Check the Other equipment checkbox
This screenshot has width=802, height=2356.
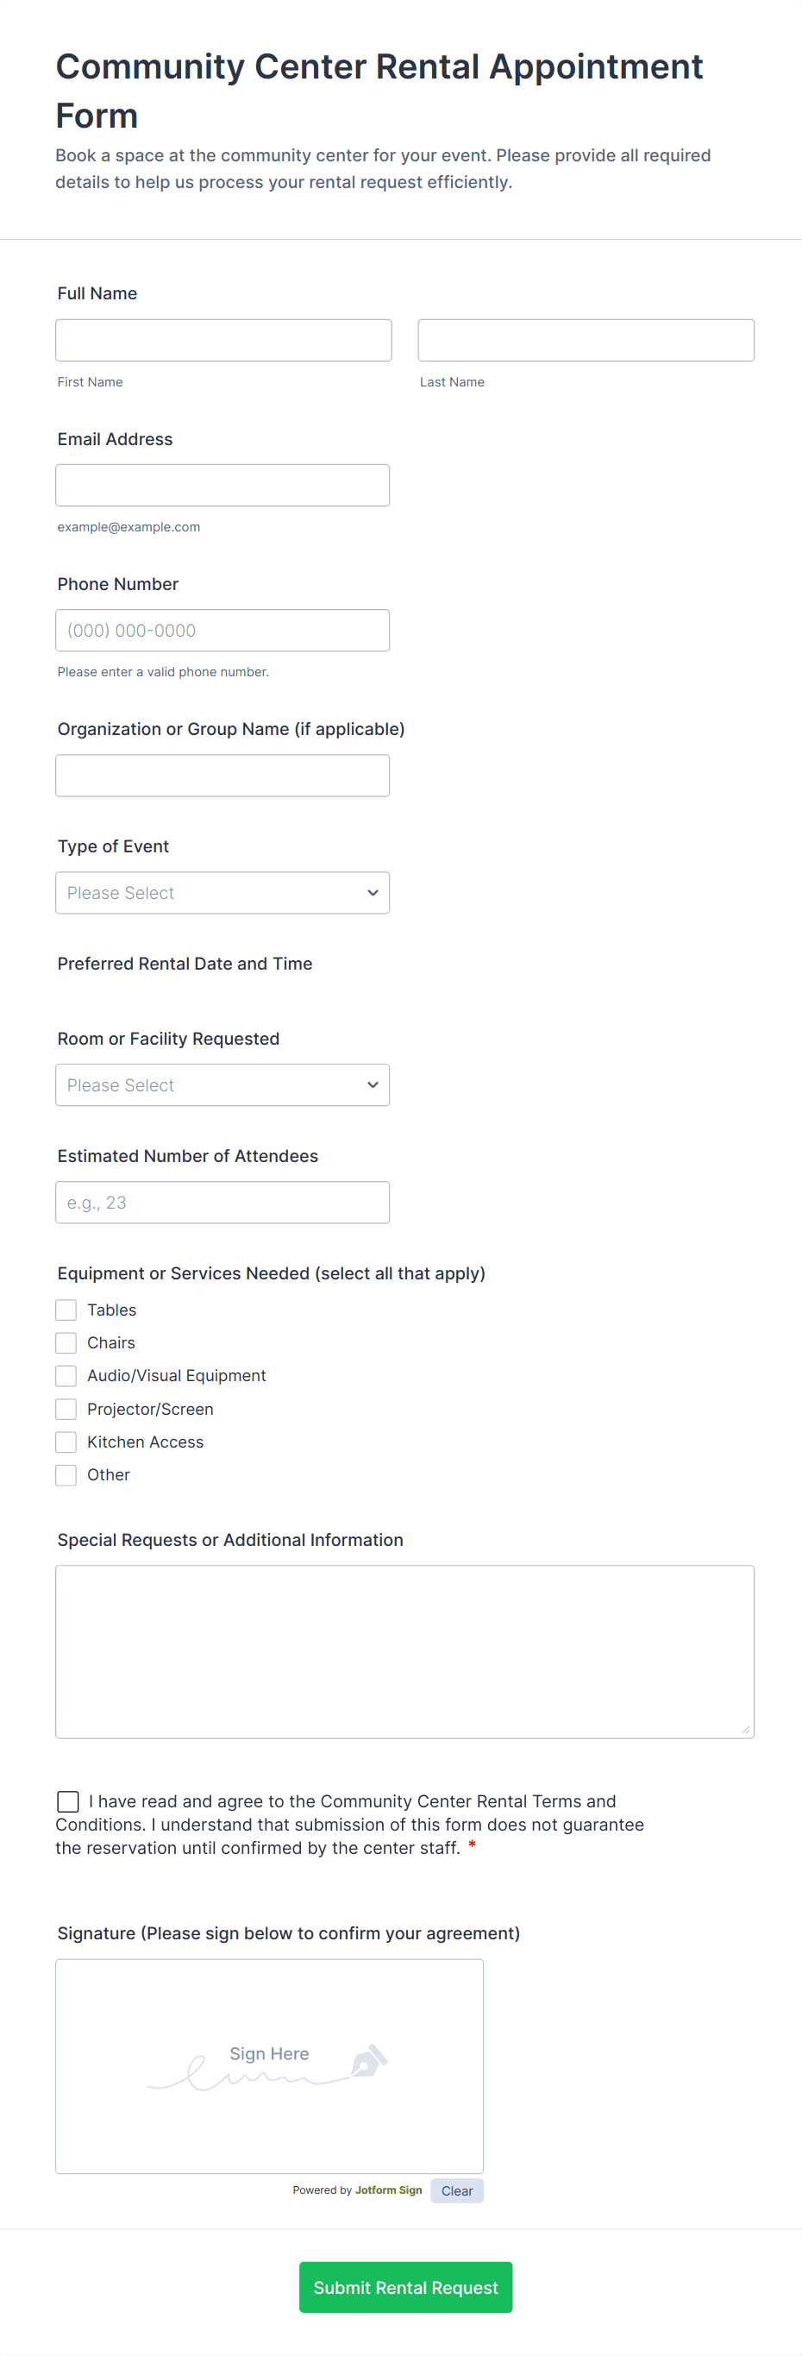[66, 1474]
